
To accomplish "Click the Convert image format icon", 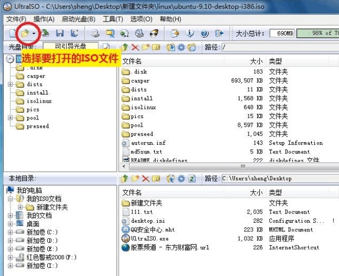I will coord(125,33).
